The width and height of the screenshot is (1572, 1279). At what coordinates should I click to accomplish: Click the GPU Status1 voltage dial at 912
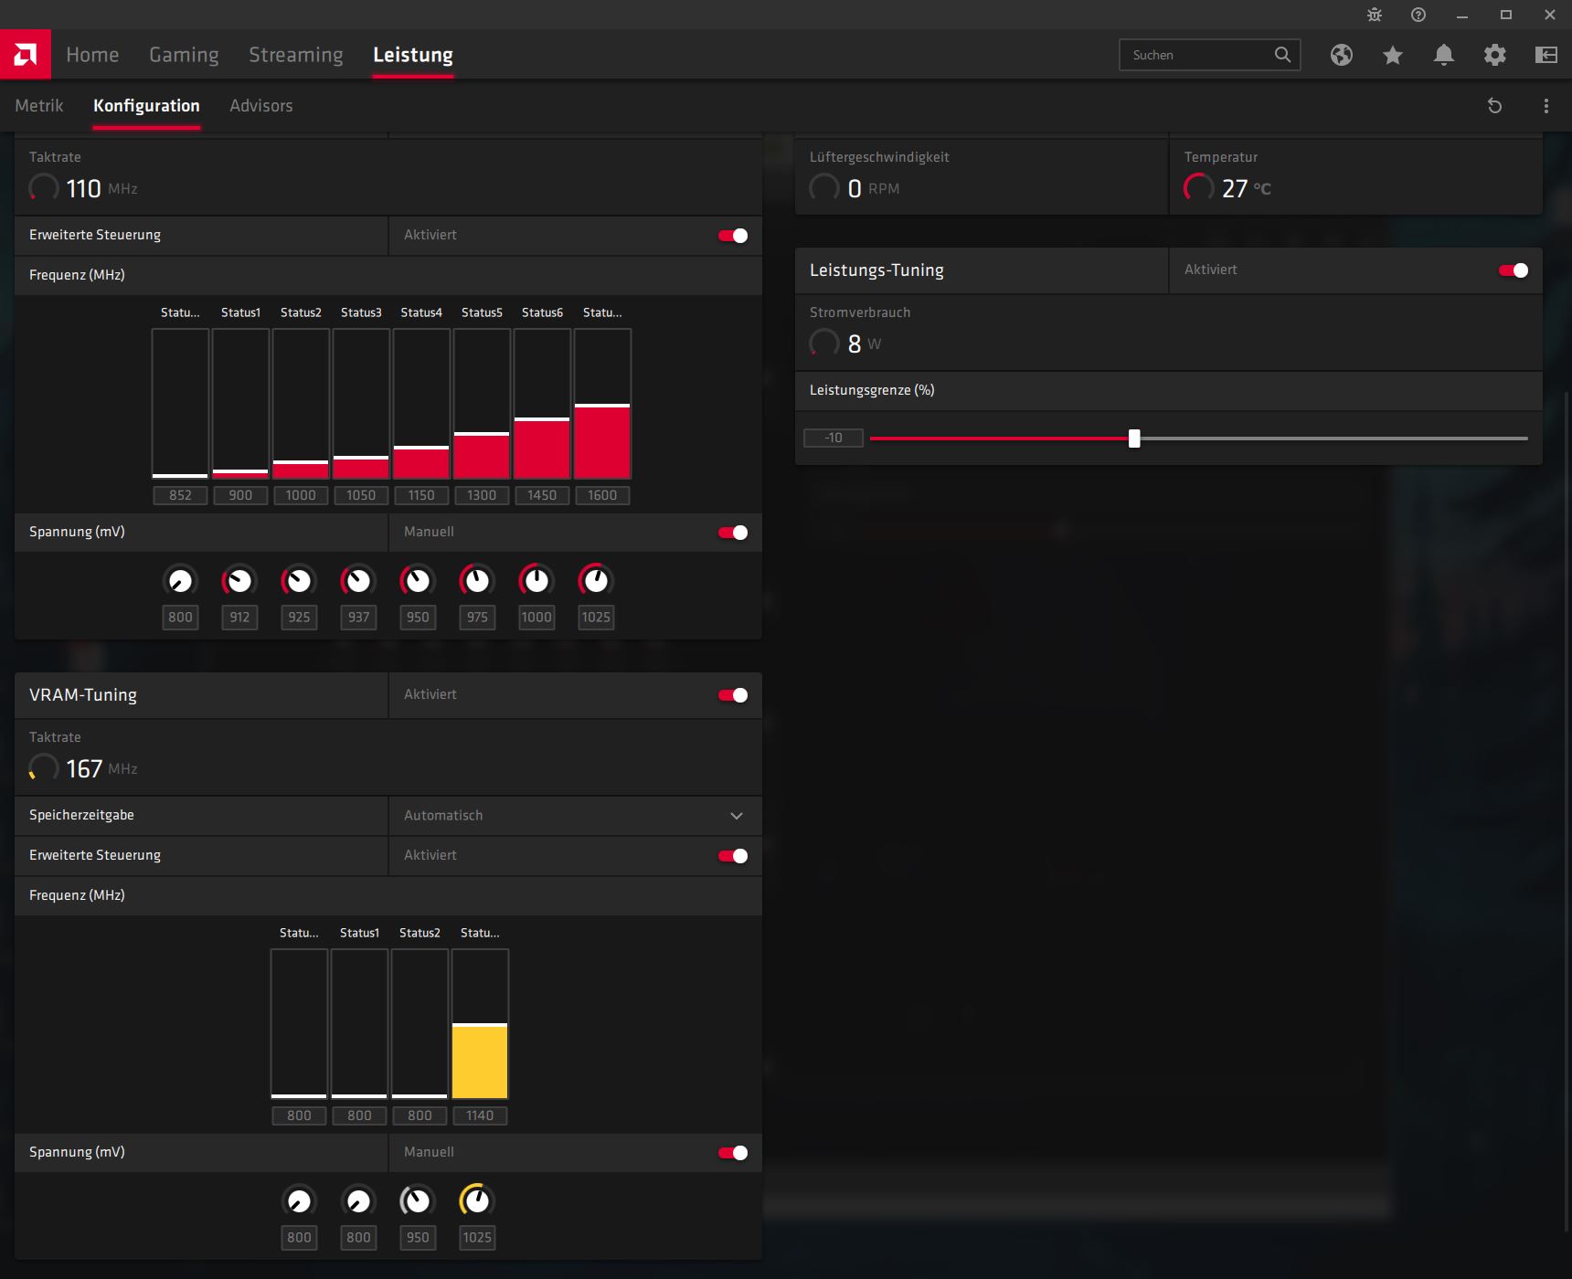click(239, 581)
